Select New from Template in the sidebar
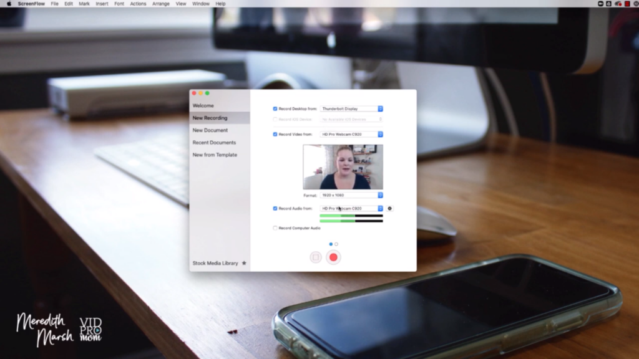Image resolution: width=639 pixels, height=359 pixels. click(x=220, y=155)
